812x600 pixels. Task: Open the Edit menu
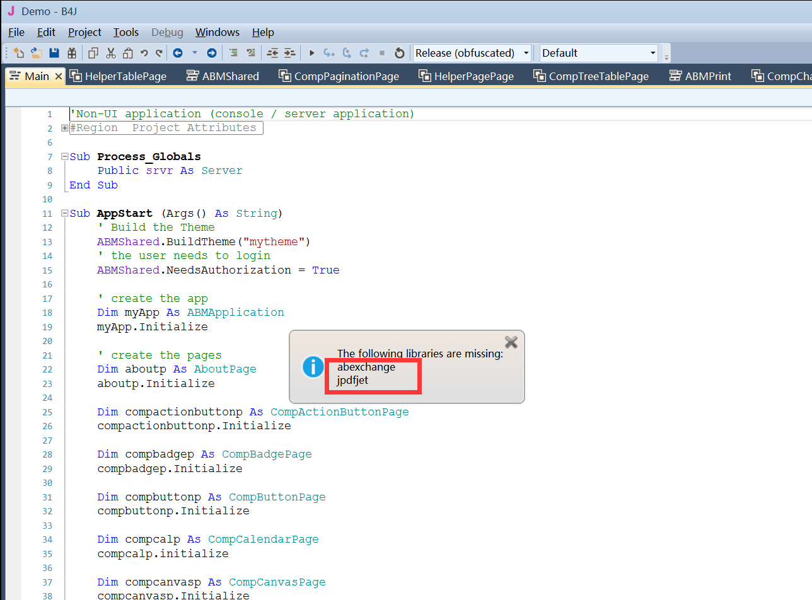click(x=46, y=32)
